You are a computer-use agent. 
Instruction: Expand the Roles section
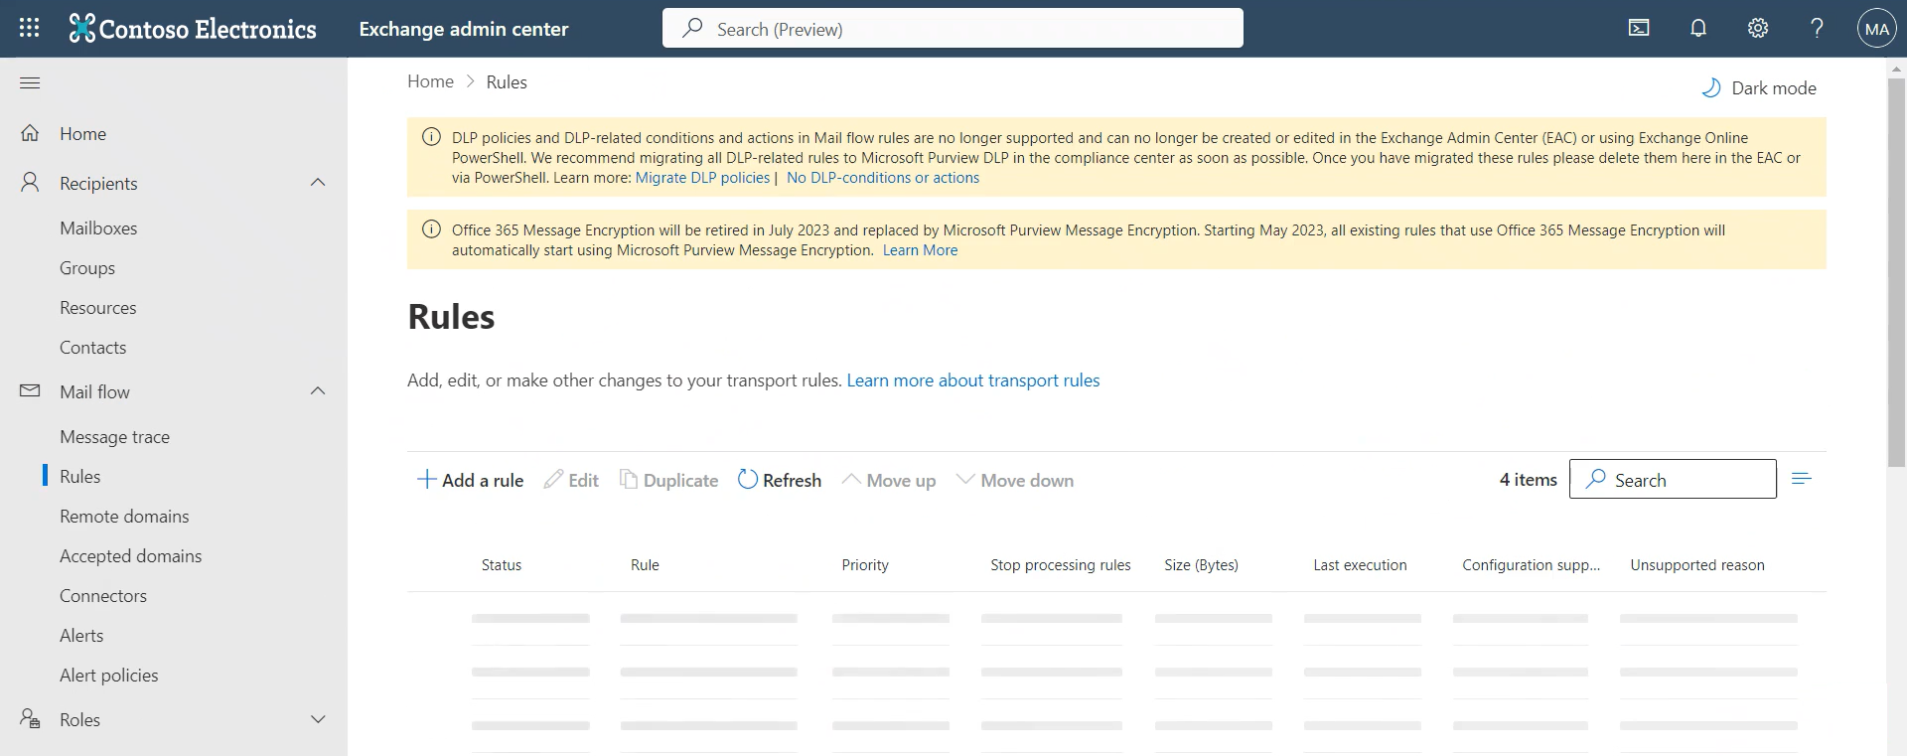pos(318,719)
